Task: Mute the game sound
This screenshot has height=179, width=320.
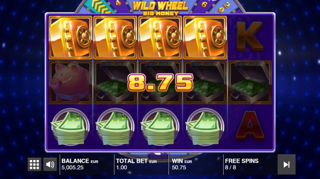Action: tap(50, 165)
